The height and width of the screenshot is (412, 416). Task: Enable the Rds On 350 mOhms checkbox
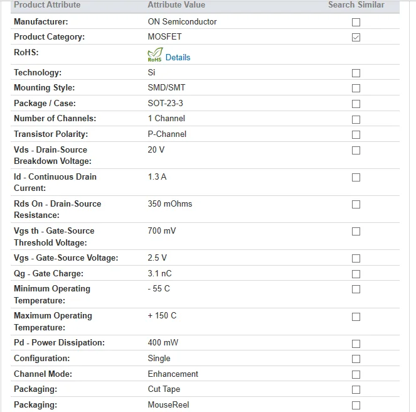(x=356, y=205)
